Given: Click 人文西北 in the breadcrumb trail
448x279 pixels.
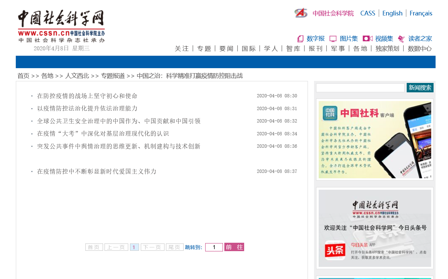Looking at the screenshot, I should pyautogui.click(x=77, y=76).
